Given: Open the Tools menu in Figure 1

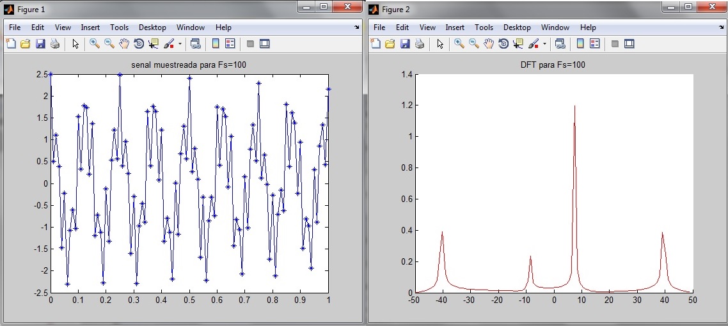Looking at the screenshot, I should pos(119,27).
